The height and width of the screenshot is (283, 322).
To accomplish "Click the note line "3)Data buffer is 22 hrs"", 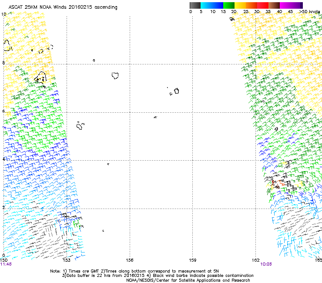I will pyautogui.click(x=158, y=276).
